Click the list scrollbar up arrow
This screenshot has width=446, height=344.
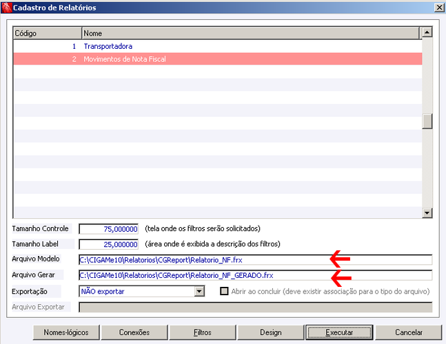click(x=427, y=32)
